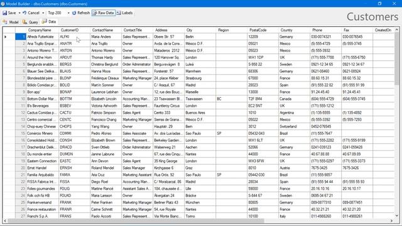
Task: Open the Top 200 row limit dropdown
Action: (x=68, y=13)
